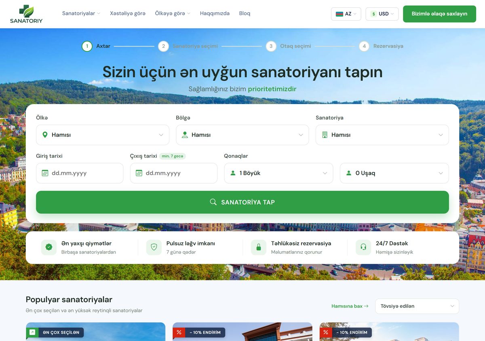Select step 3 Otaq seçimi
The width and height of the screenshot is (485, 341).
[x=289, y=46]
